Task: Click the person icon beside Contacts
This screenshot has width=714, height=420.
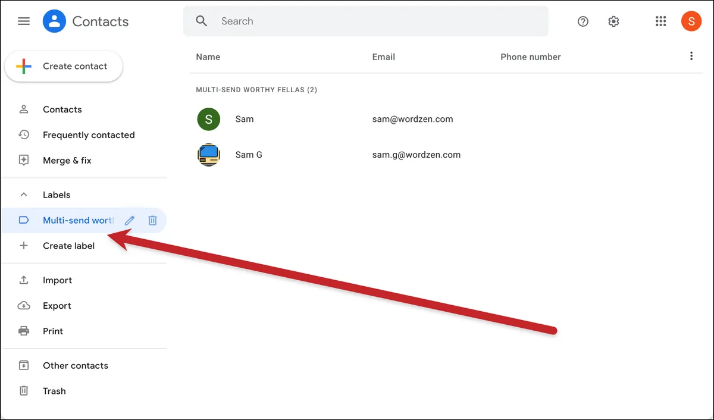Action: click(24, 109)
